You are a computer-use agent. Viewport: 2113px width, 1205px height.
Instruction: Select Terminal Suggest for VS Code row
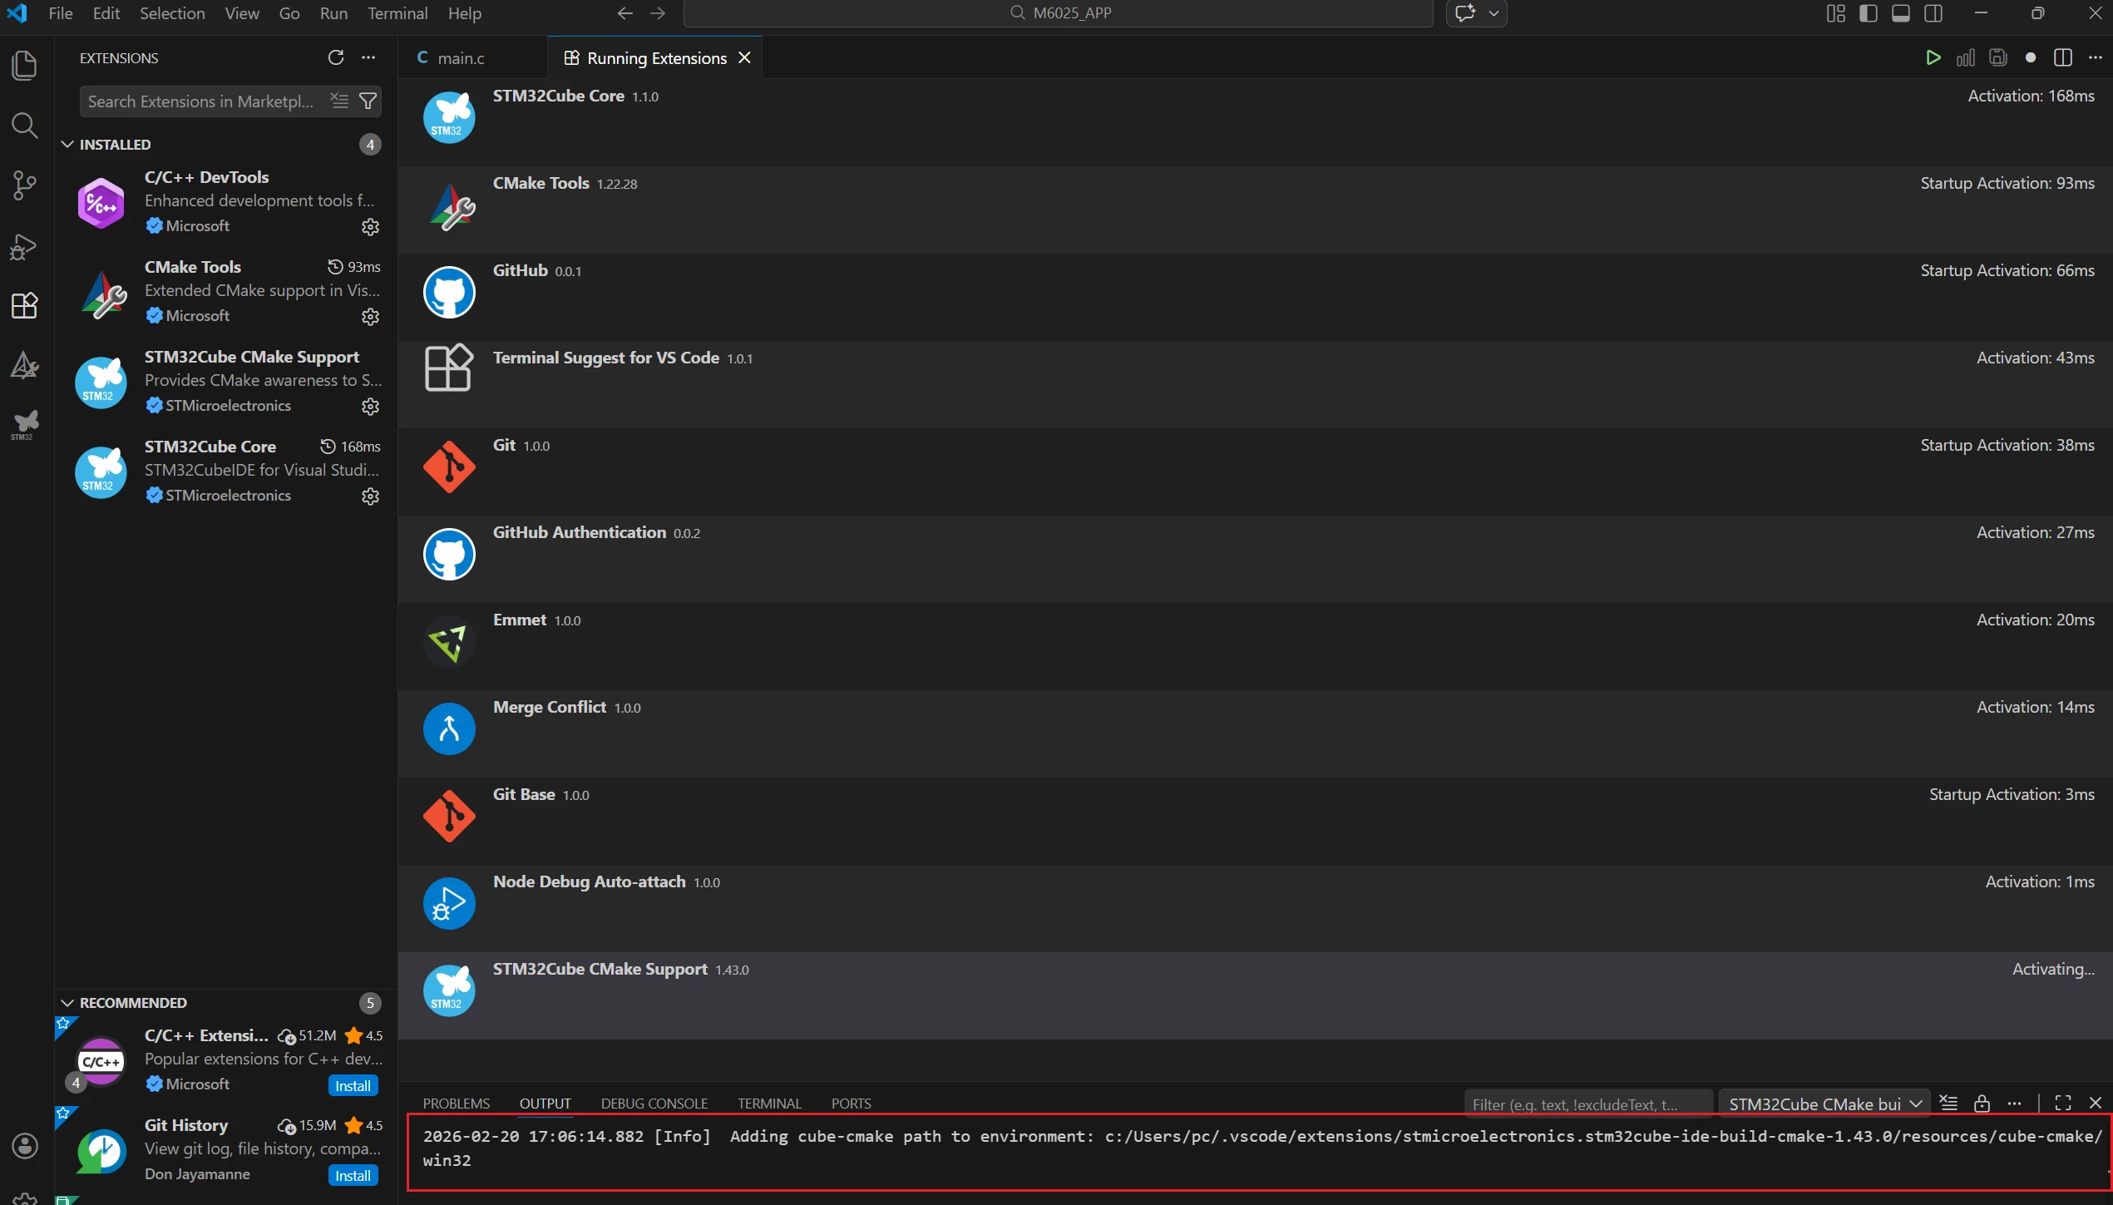coord(1255,384)
